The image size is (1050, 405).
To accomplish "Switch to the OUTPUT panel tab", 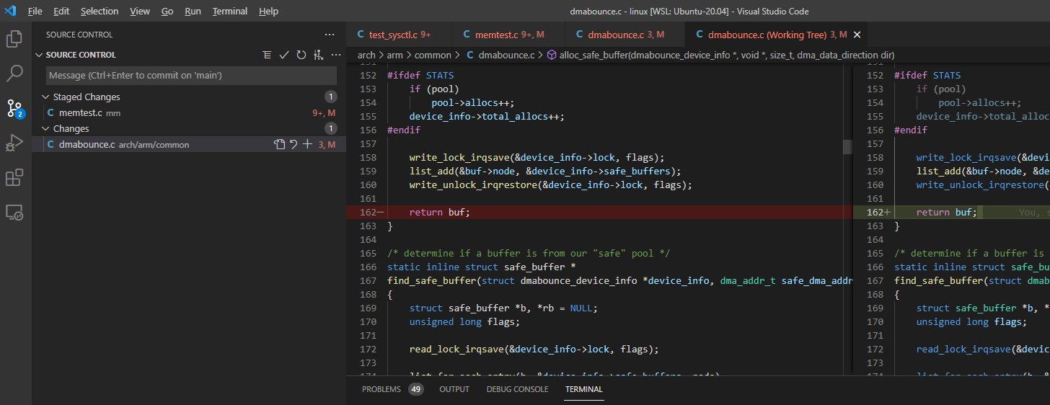I will 454,389.
